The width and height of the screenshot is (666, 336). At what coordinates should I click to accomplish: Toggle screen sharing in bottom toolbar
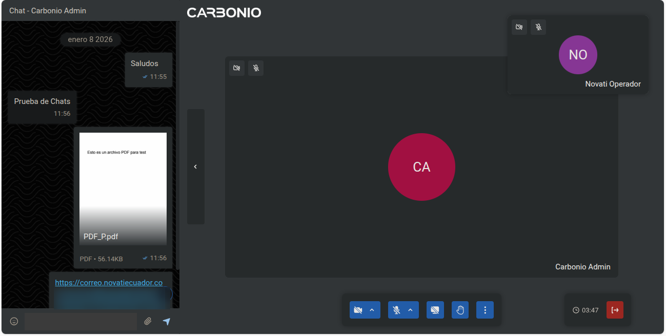435,310
